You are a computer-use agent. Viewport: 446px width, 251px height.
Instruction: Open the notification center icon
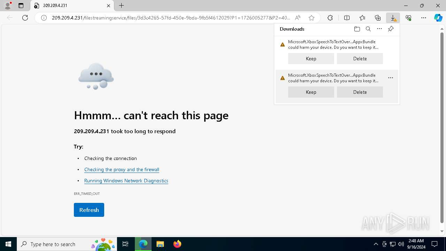click(x=435, y=244)
